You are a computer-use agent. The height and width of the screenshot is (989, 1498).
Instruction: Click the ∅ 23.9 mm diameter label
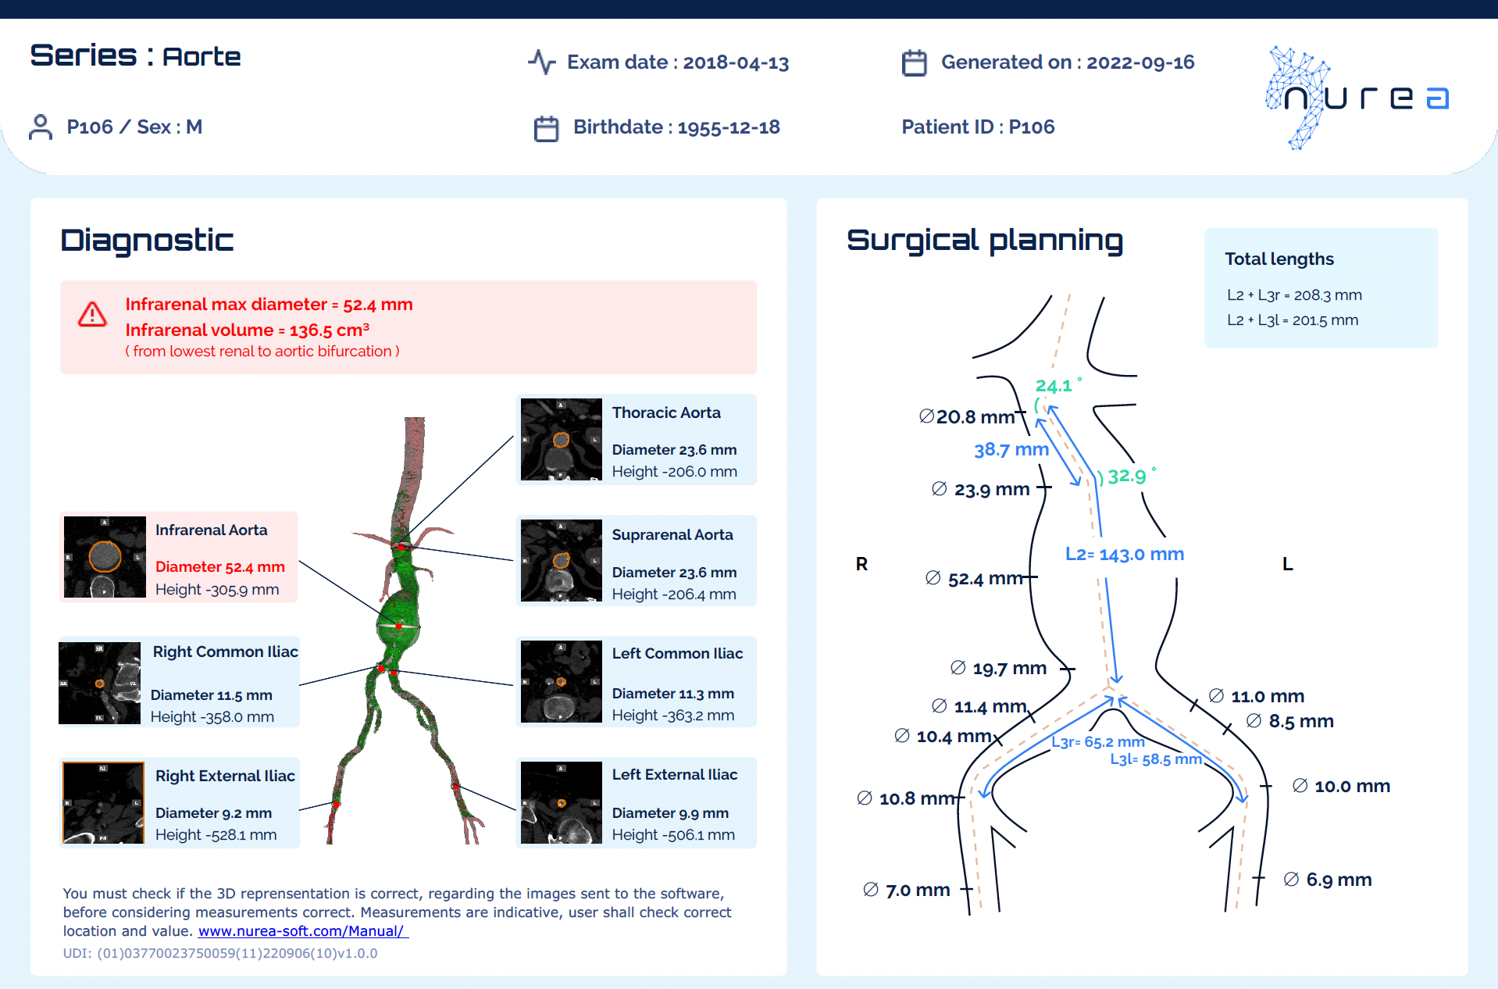(981, 490)
